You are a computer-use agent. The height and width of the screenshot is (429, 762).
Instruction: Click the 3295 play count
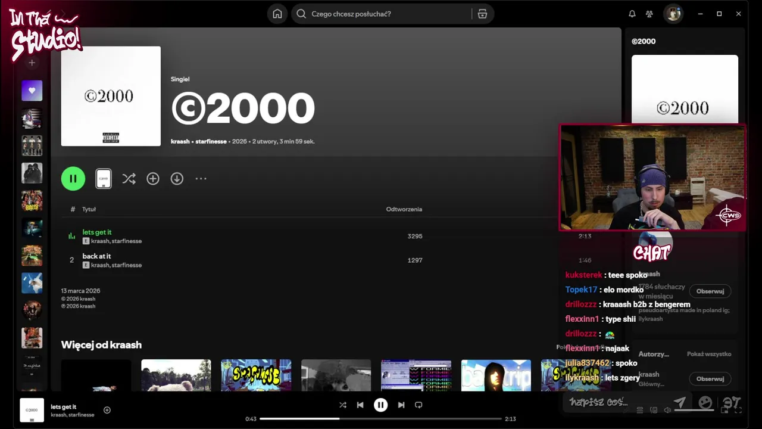point(415,237)
